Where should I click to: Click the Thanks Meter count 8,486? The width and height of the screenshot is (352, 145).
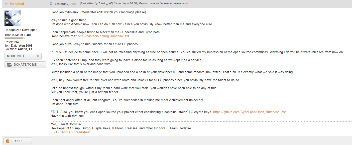(28, 35)
